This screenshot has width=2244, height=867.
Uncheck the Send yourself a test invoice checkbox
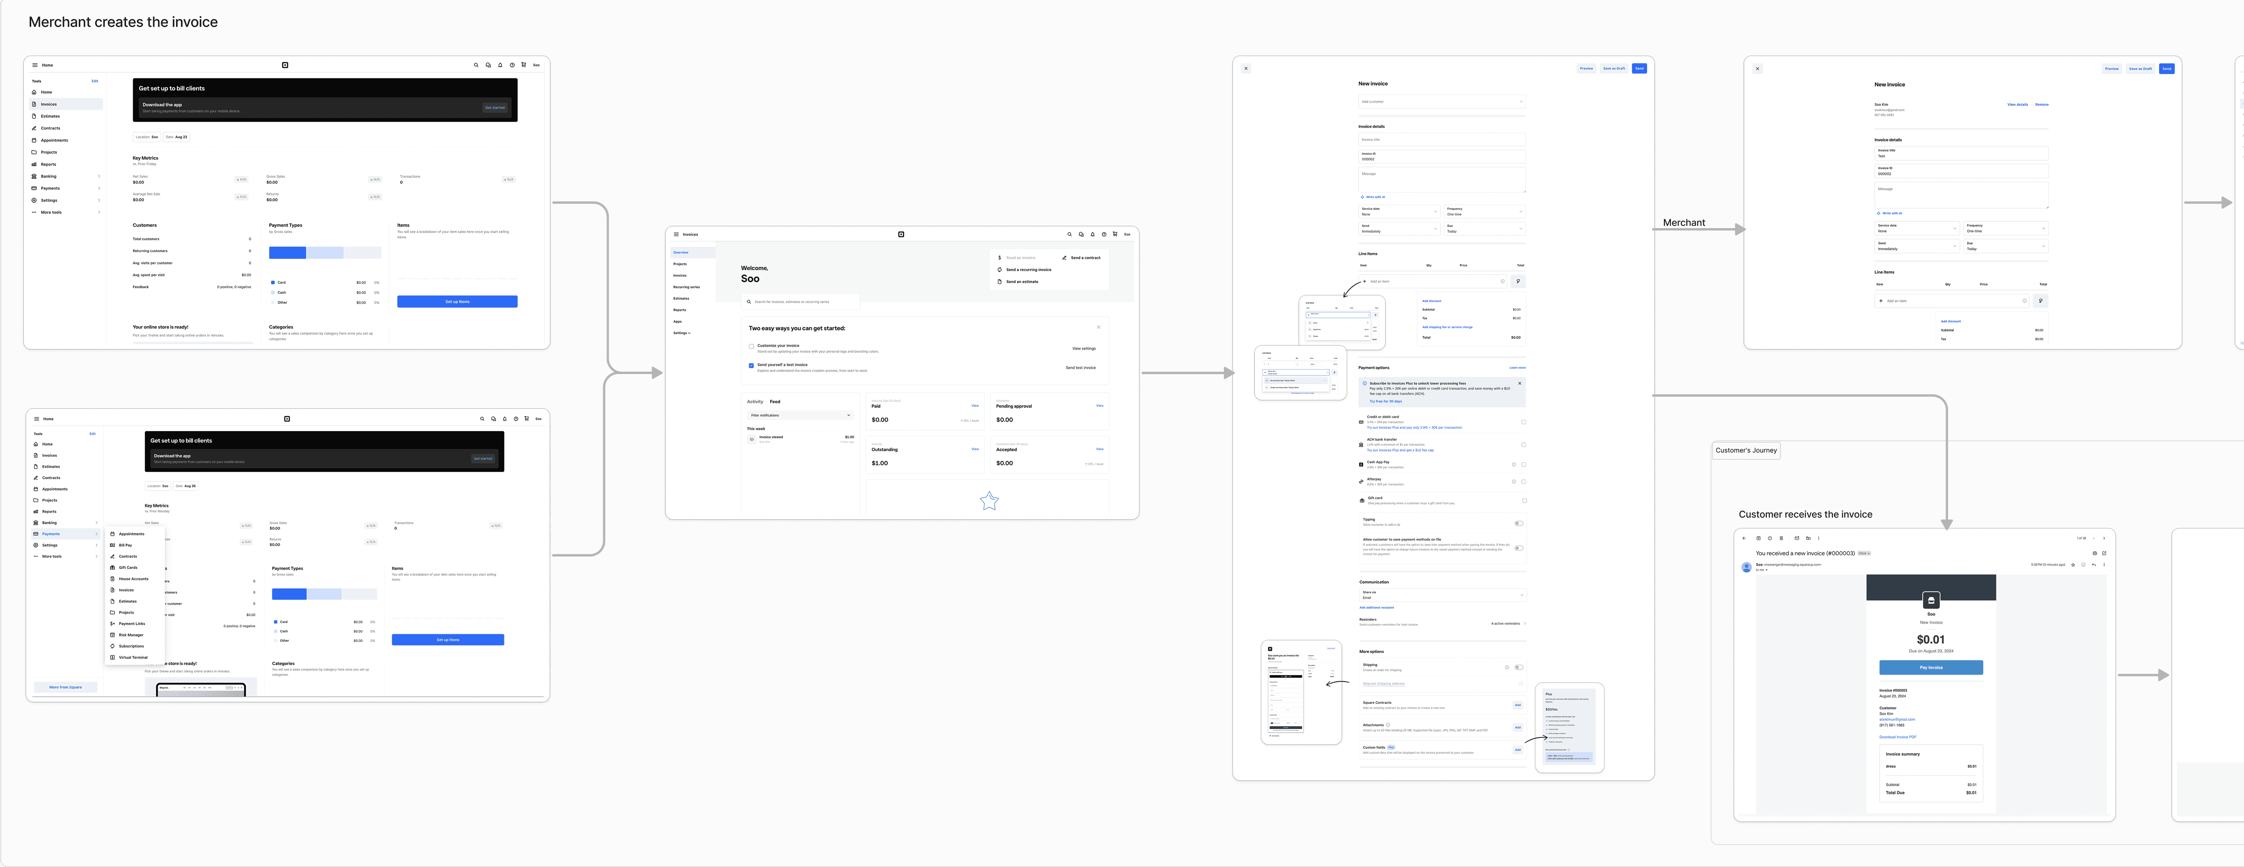pyautogui.click(x=752, y=366)
